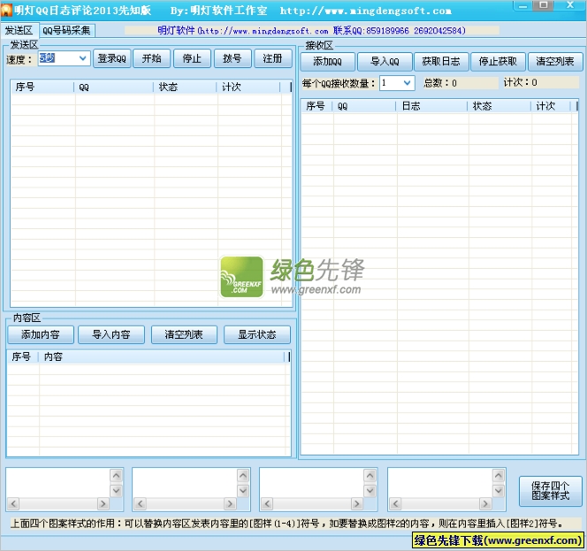Click up arrow of third pattern box scrollbar

point(370,476)
